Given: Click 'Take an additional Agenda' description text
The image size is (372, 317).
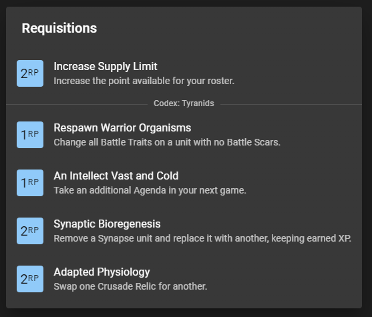Looking at the screenshot, I should pyautogui.click(x=150, y=190).
